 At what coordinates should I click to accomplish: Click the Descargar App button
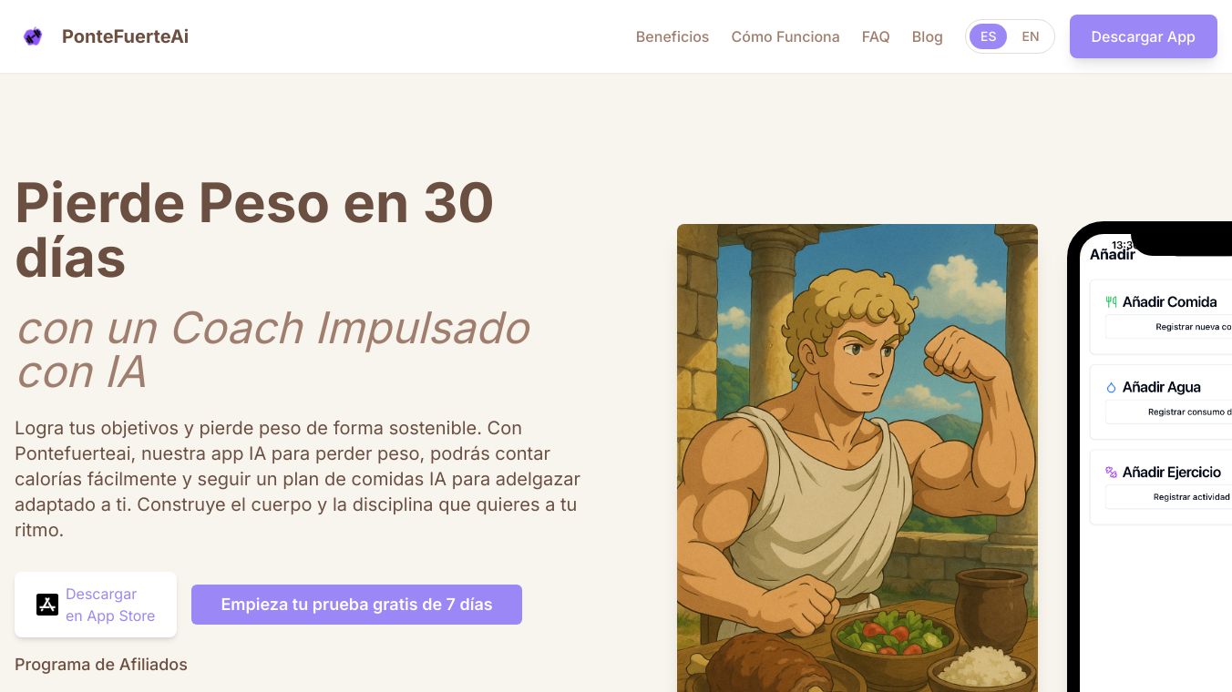[x=1143, y=36]
